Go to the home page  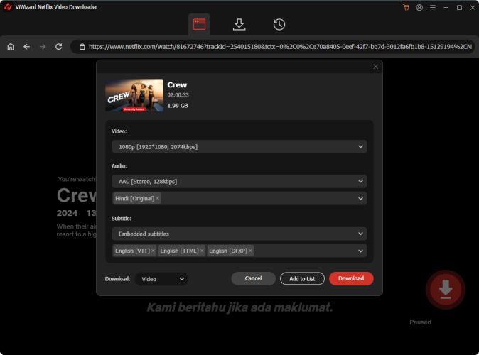tap(11, 47)
